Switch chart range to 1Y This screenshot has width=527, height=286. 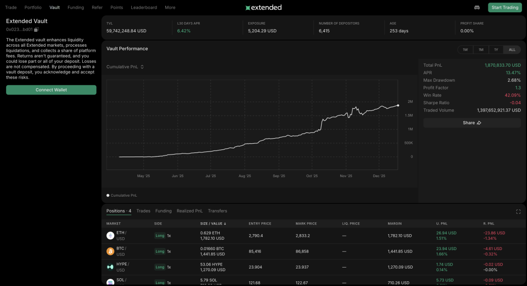pos(496,50)
